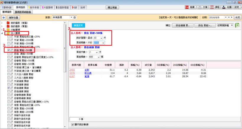This screenshot has width=242, height=129.
Task: Check 跌破投信成本線 condition
Action: (x=9, y=126)
